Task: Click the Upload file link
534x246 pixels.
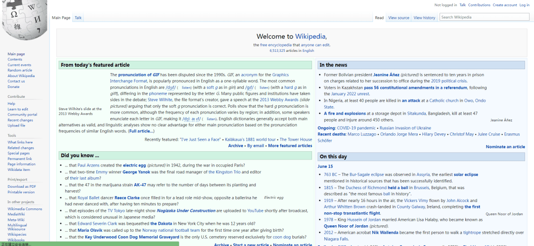Action: pyautogui.click(x=16, y=125)
